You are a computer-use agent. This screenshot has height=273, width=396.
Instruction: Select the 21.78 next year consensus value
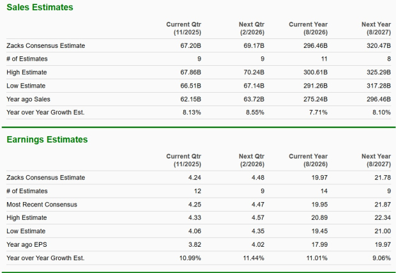(x=382, y=178)
